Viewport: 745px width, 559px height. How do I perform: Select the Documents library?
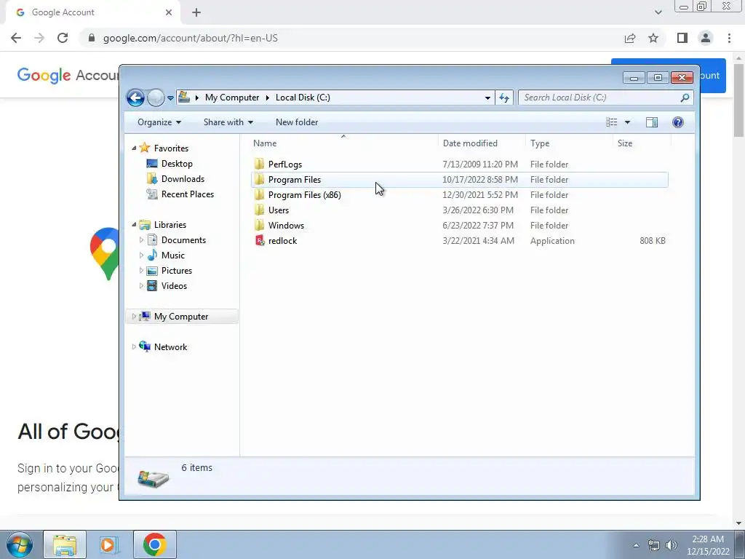[x=183, y=240]
